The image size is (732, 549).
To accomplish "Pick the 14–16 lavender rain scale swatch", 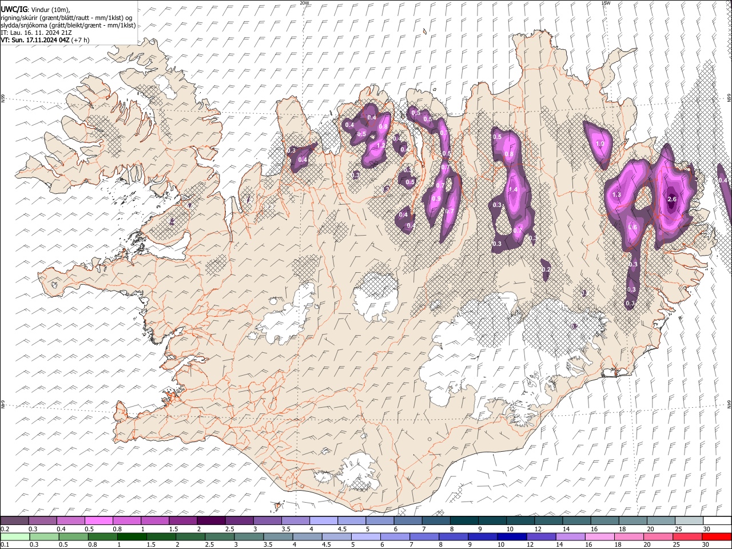I will tap(571, 536).
